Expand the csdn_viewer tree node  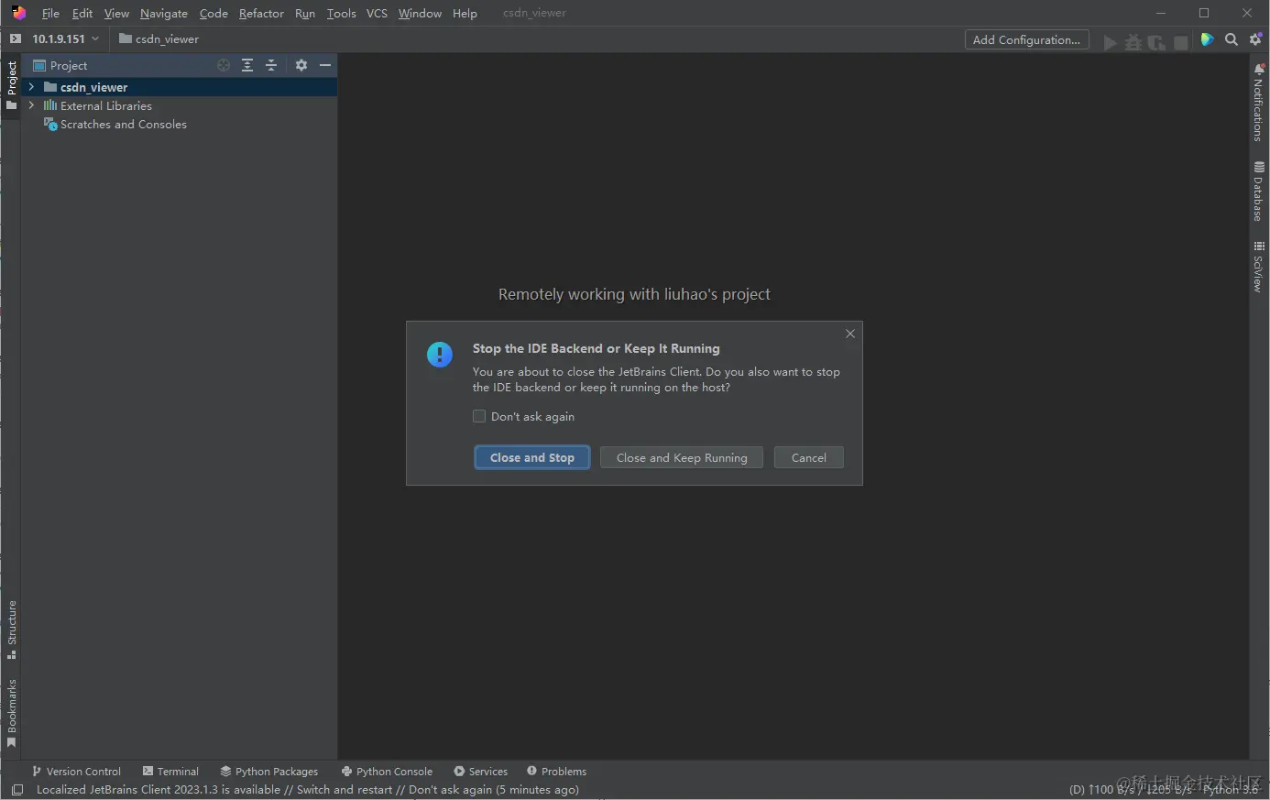[x=31, y=87]
